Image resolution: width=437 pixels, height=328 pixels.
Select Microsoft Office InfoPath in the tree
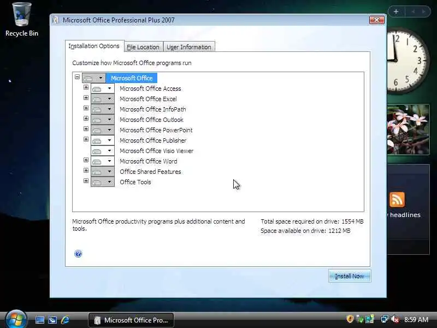tap(153, 109)
